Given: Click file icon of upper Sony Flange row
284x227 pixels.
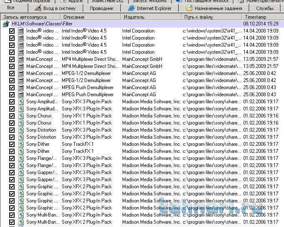Looking at the screenshot, I should click(21, 158).
